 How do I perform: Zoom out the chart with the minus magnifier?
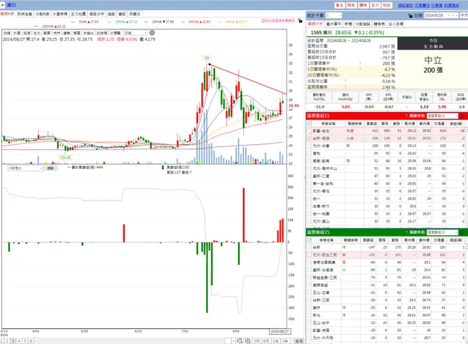pos(240,341)
